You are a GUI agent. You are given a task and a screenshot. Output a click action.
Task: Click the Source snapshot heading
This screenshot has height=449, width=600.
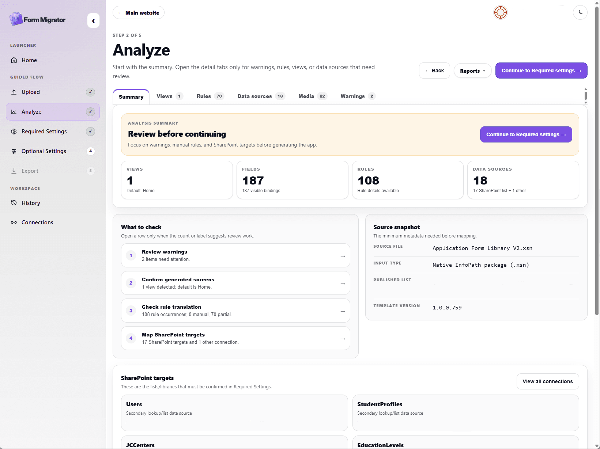(x=396, y=227)
